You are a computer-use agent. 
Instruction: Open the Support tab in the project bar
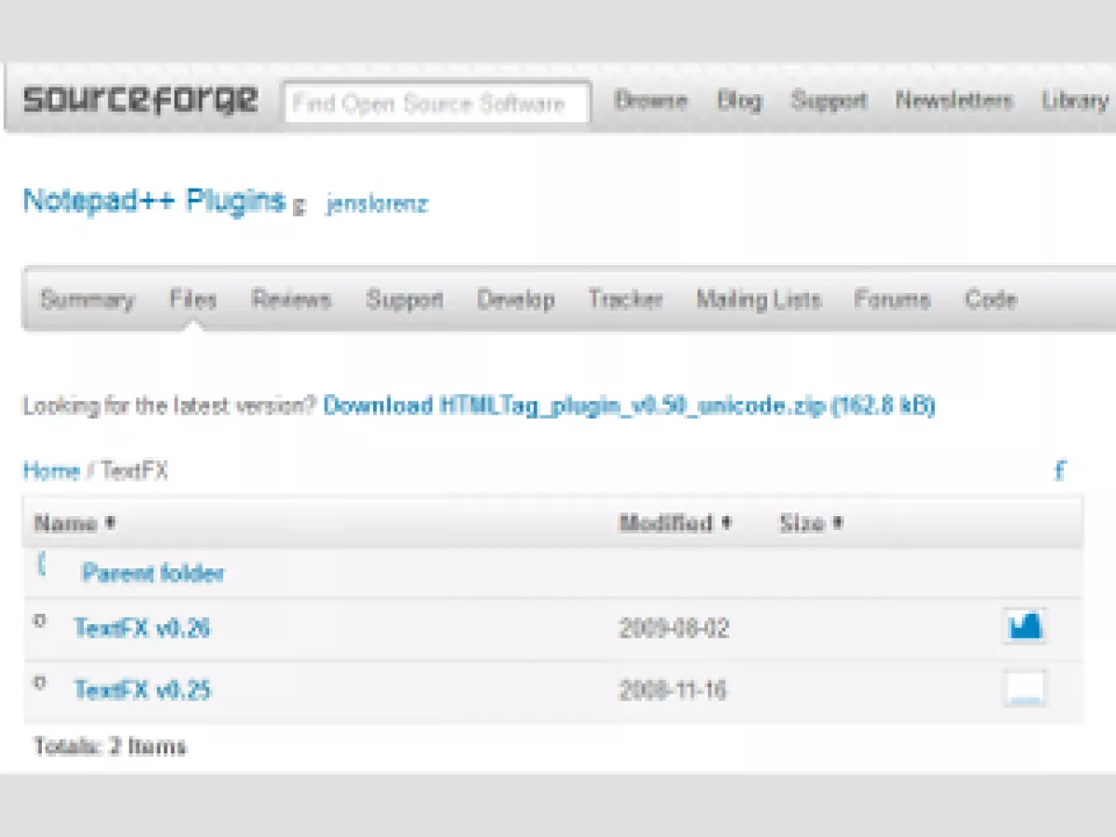coord(405,299)
